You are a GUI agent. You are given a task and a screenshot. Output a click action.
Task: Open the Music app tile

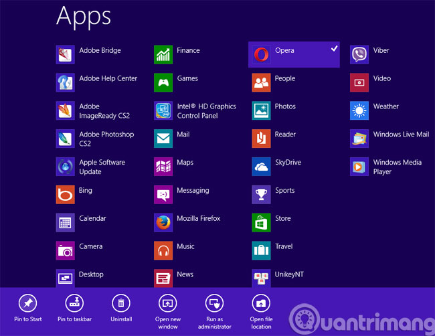click(163, 250)
